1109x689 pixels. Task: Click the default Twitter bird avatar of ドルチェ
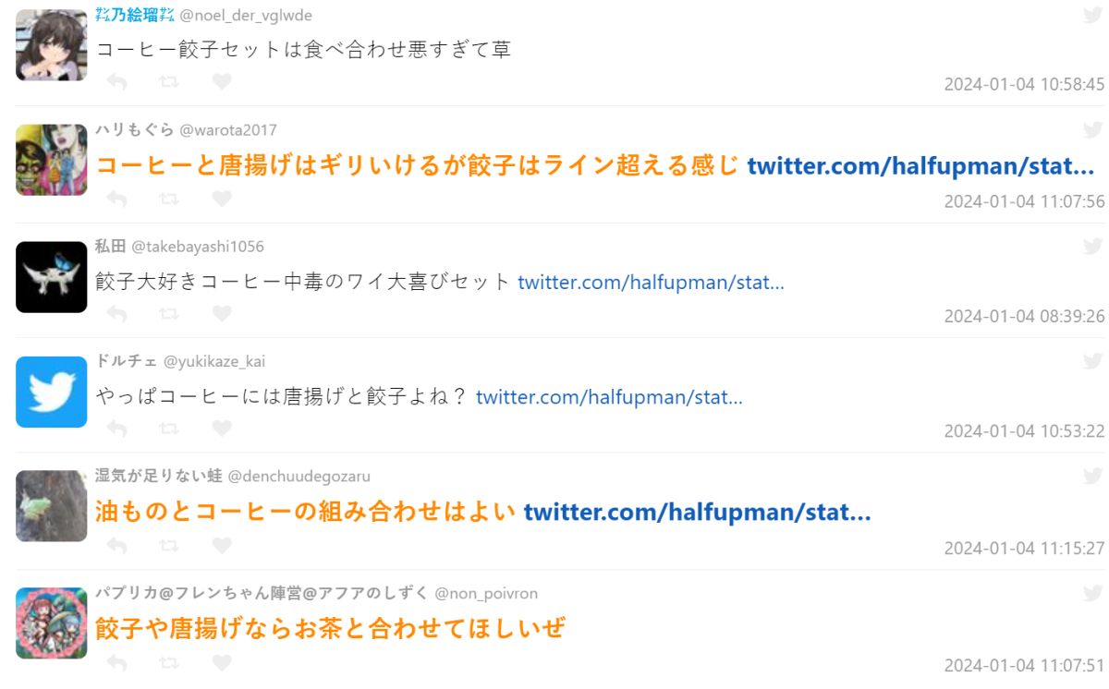click(x=51, y=393)
